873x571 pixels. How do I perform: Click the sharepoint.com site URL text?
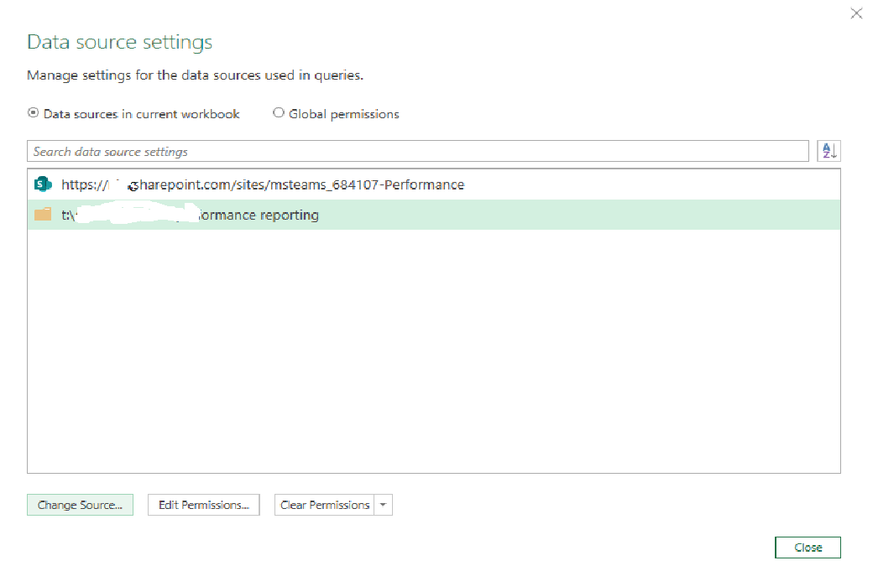pos(260,184)
